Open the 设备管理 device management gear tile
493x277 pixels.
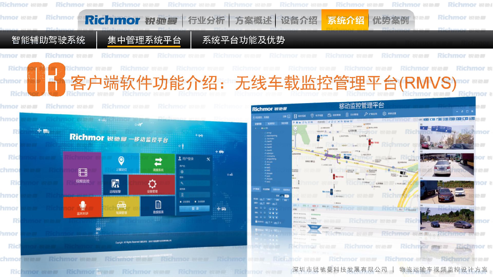[152, 185]
